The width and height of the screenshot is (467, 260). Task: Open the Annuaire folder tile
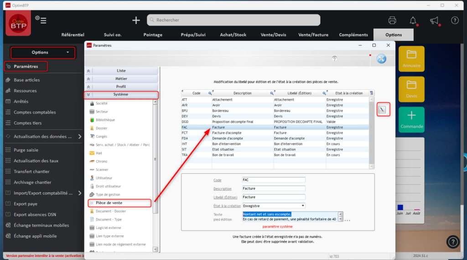pyautogui.click(x=411, y=59)
